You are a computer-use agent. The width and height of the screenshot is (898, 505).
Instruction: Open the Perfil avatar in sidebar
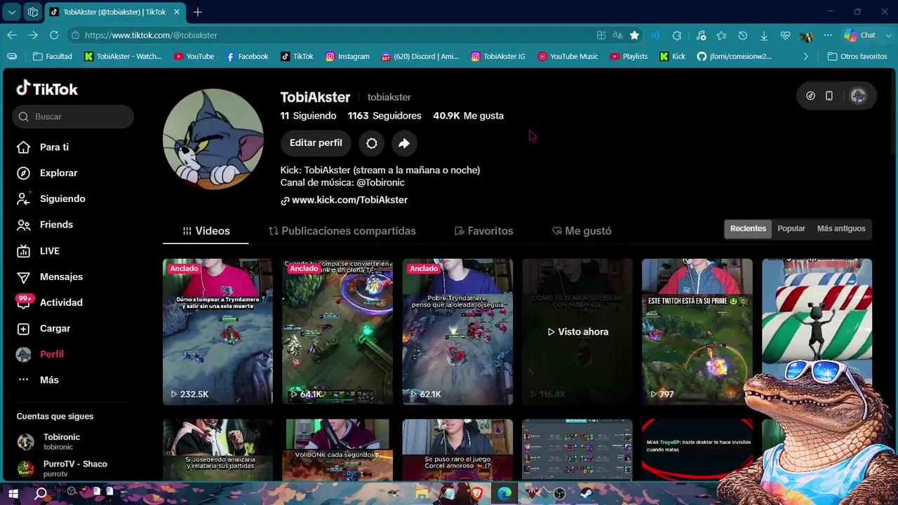24,354
